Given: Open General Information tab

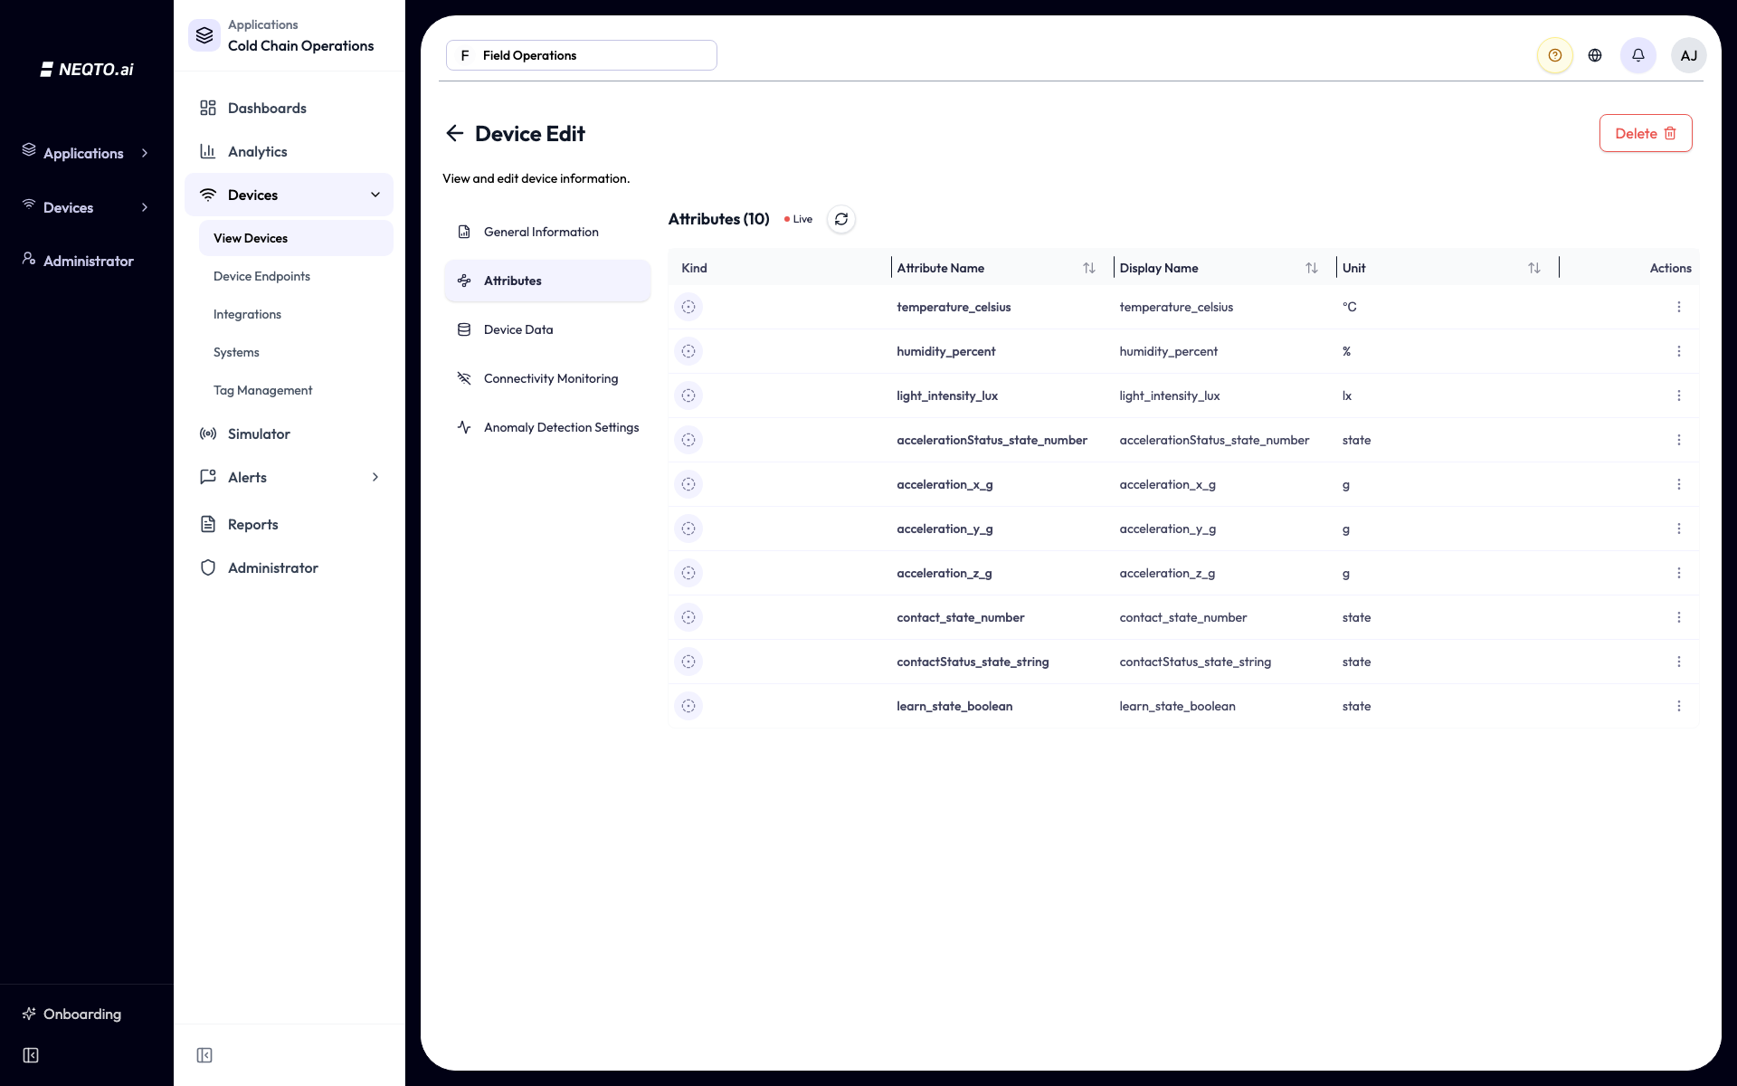Looking at the screenshot, I should pos(547,232).
